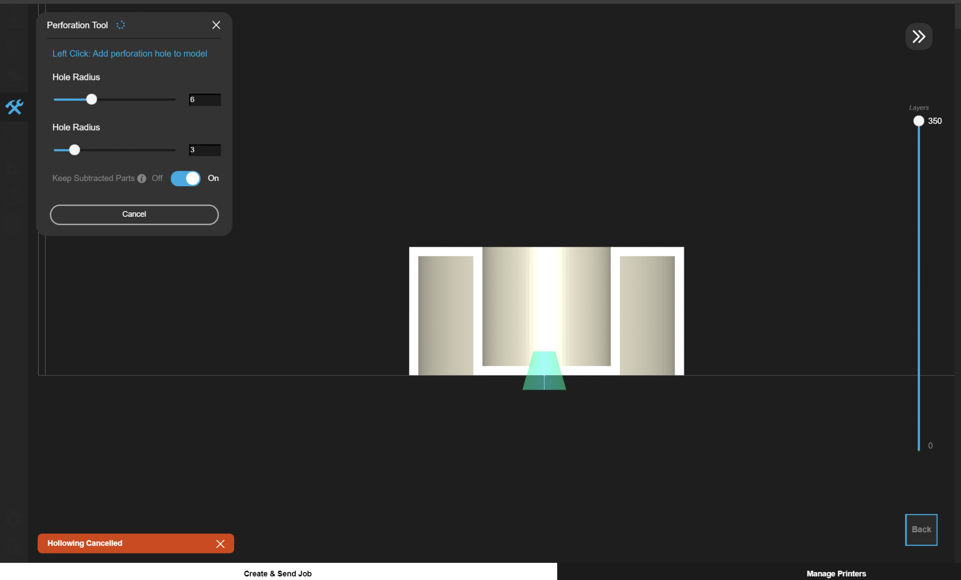Click the green perforation cone on the model
The image size is (961, 580).
coord(544,370)
